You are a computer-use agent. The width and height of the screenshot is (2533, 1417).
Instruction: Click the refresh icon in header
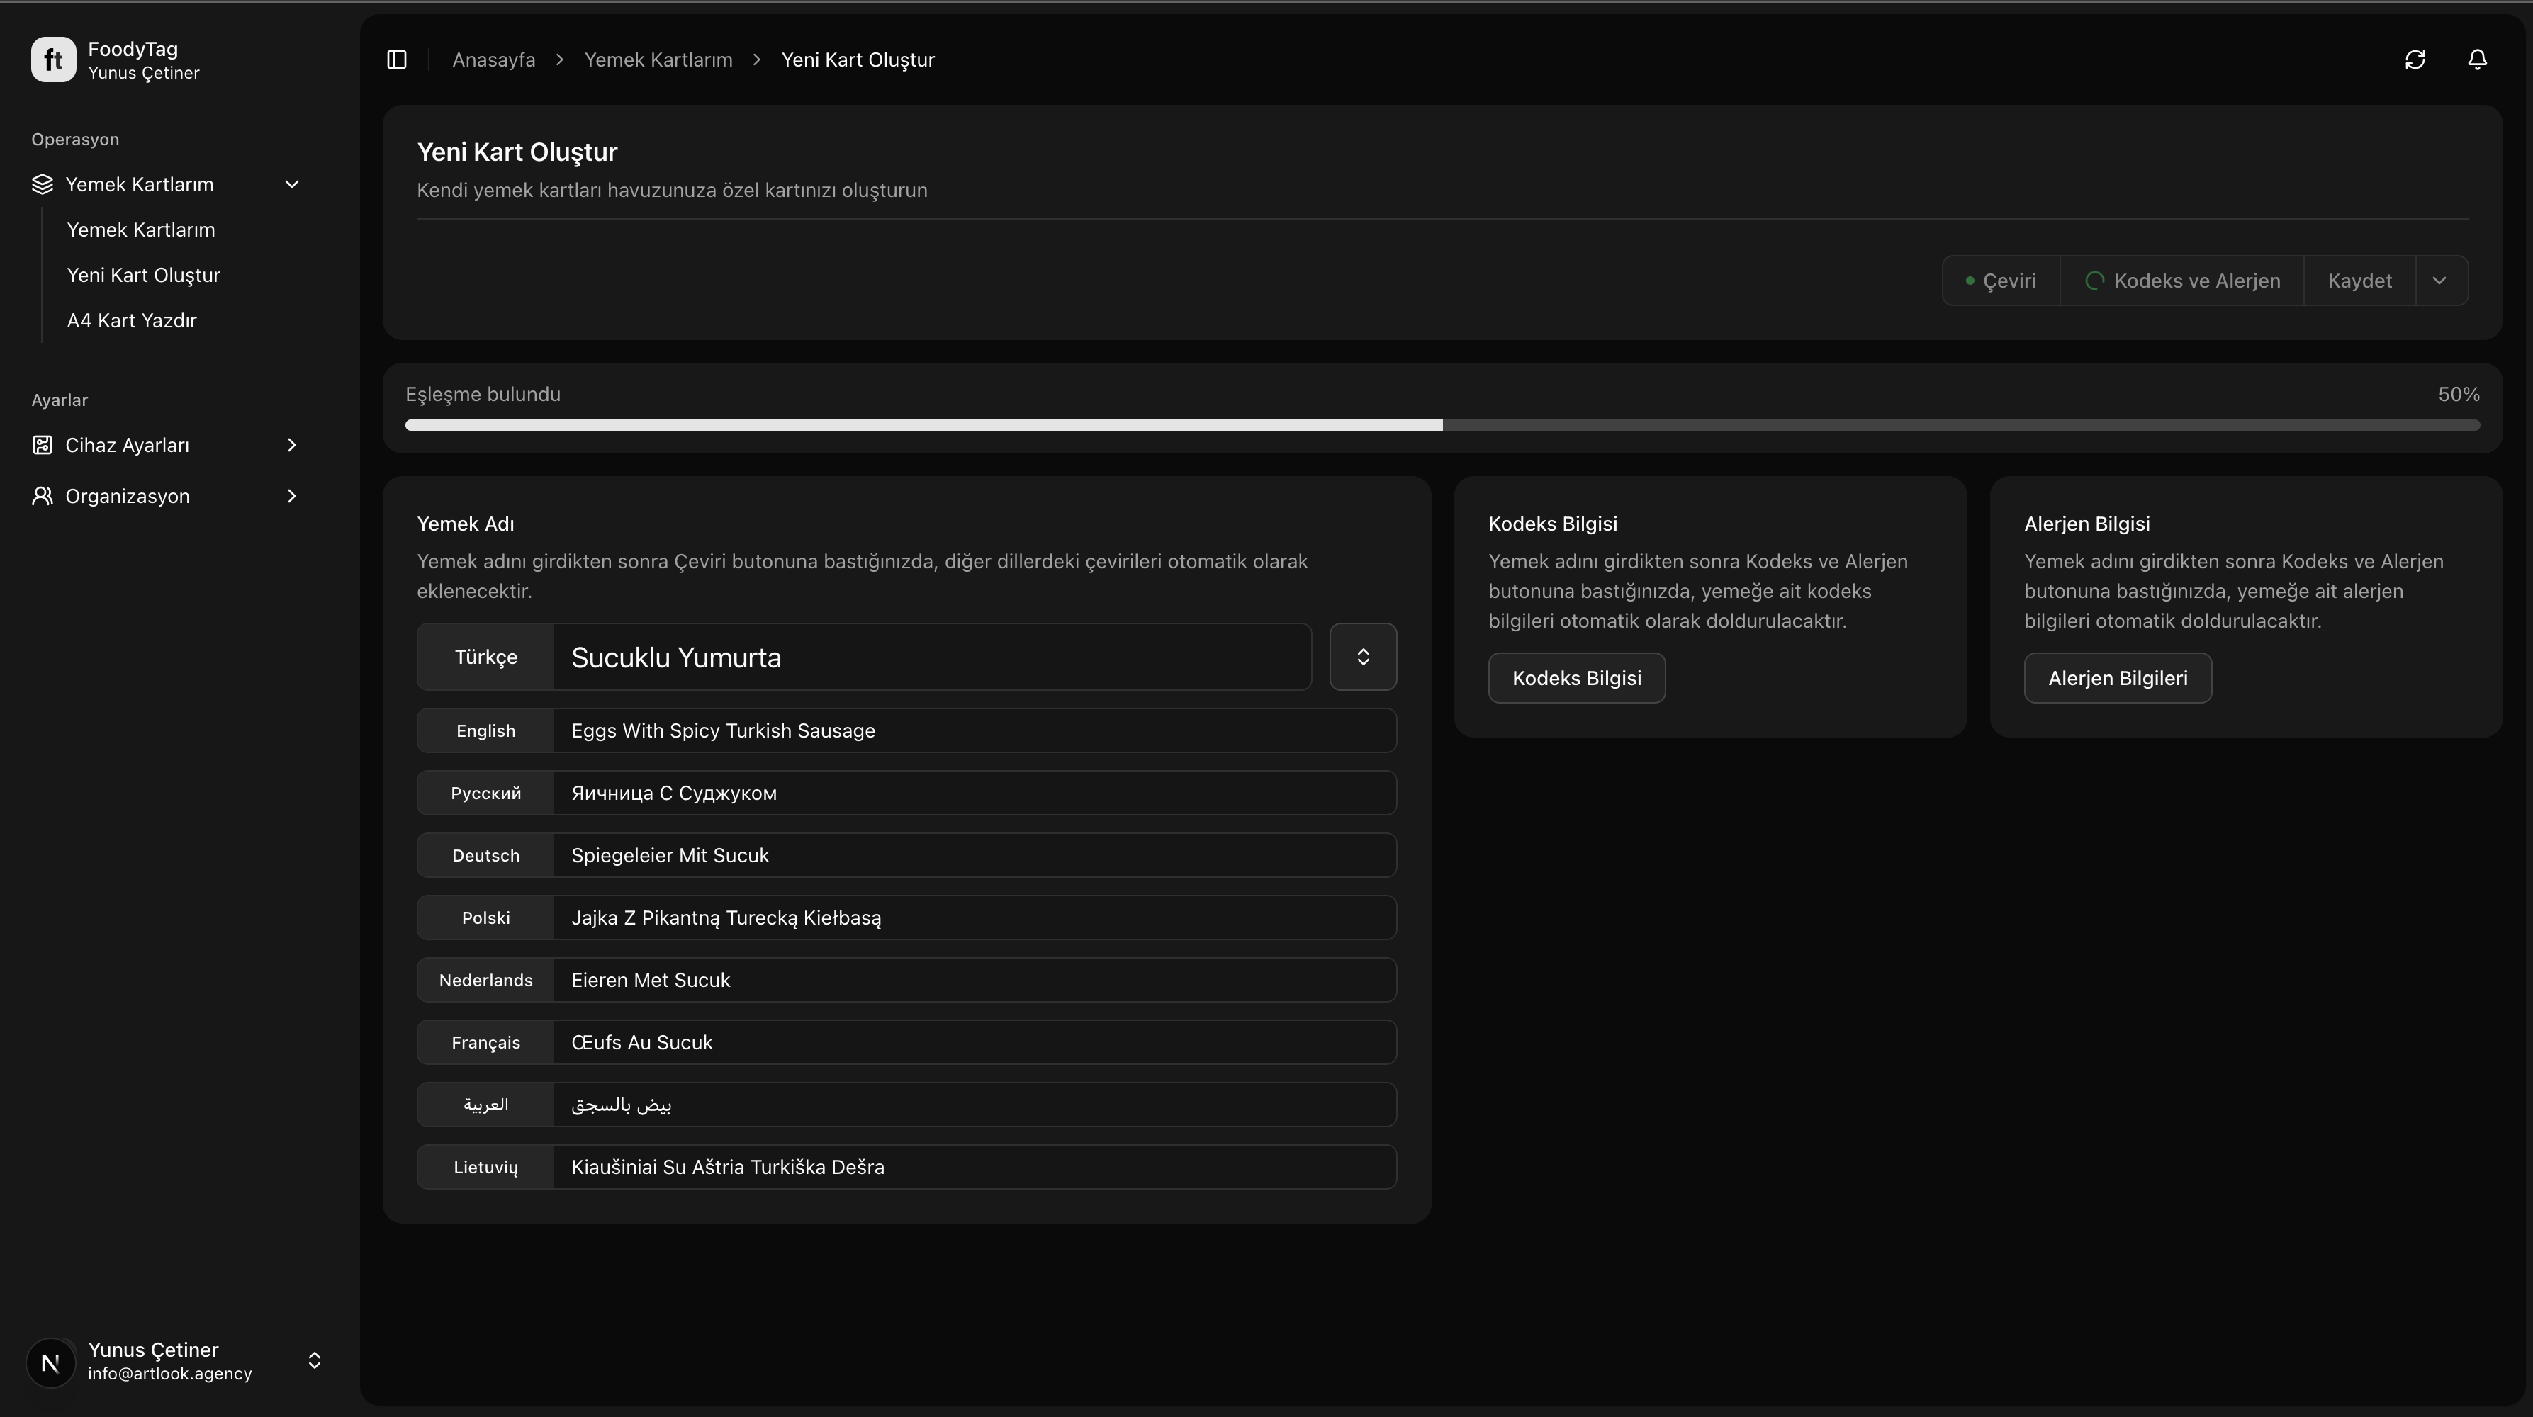tap(2415, 60)
